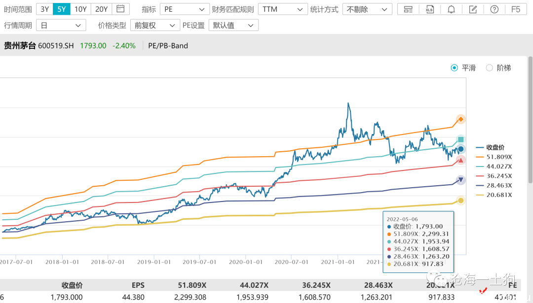Viewport: 533px width, 303px height.
Task: Toggle the 44.027X band in the legend
Action: tap(494, 166)
